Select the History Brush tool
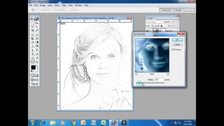 click(x=37, y=38)
